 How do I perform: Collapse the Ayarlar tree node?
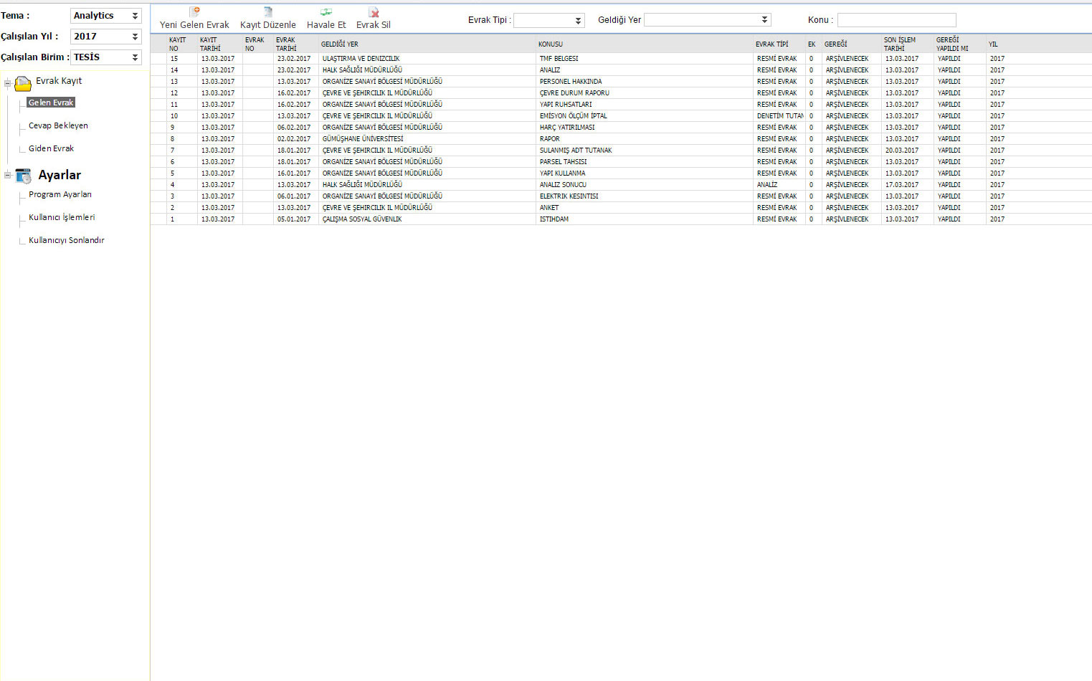(x=7, y=175)
